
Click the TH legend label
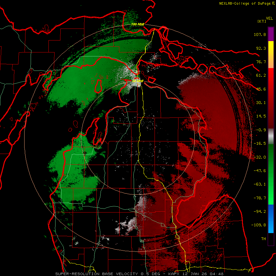(263, 239)
